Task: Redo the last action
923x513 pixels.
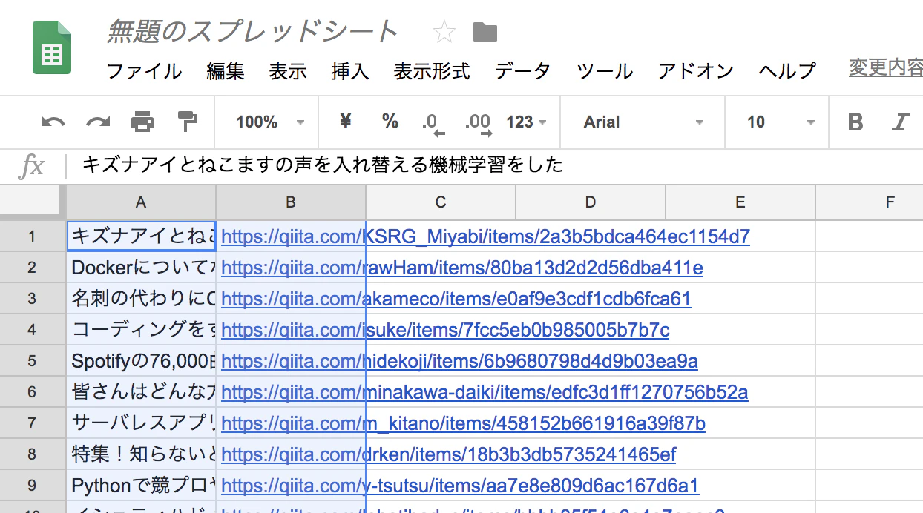Action: click(x=98, y=122)
